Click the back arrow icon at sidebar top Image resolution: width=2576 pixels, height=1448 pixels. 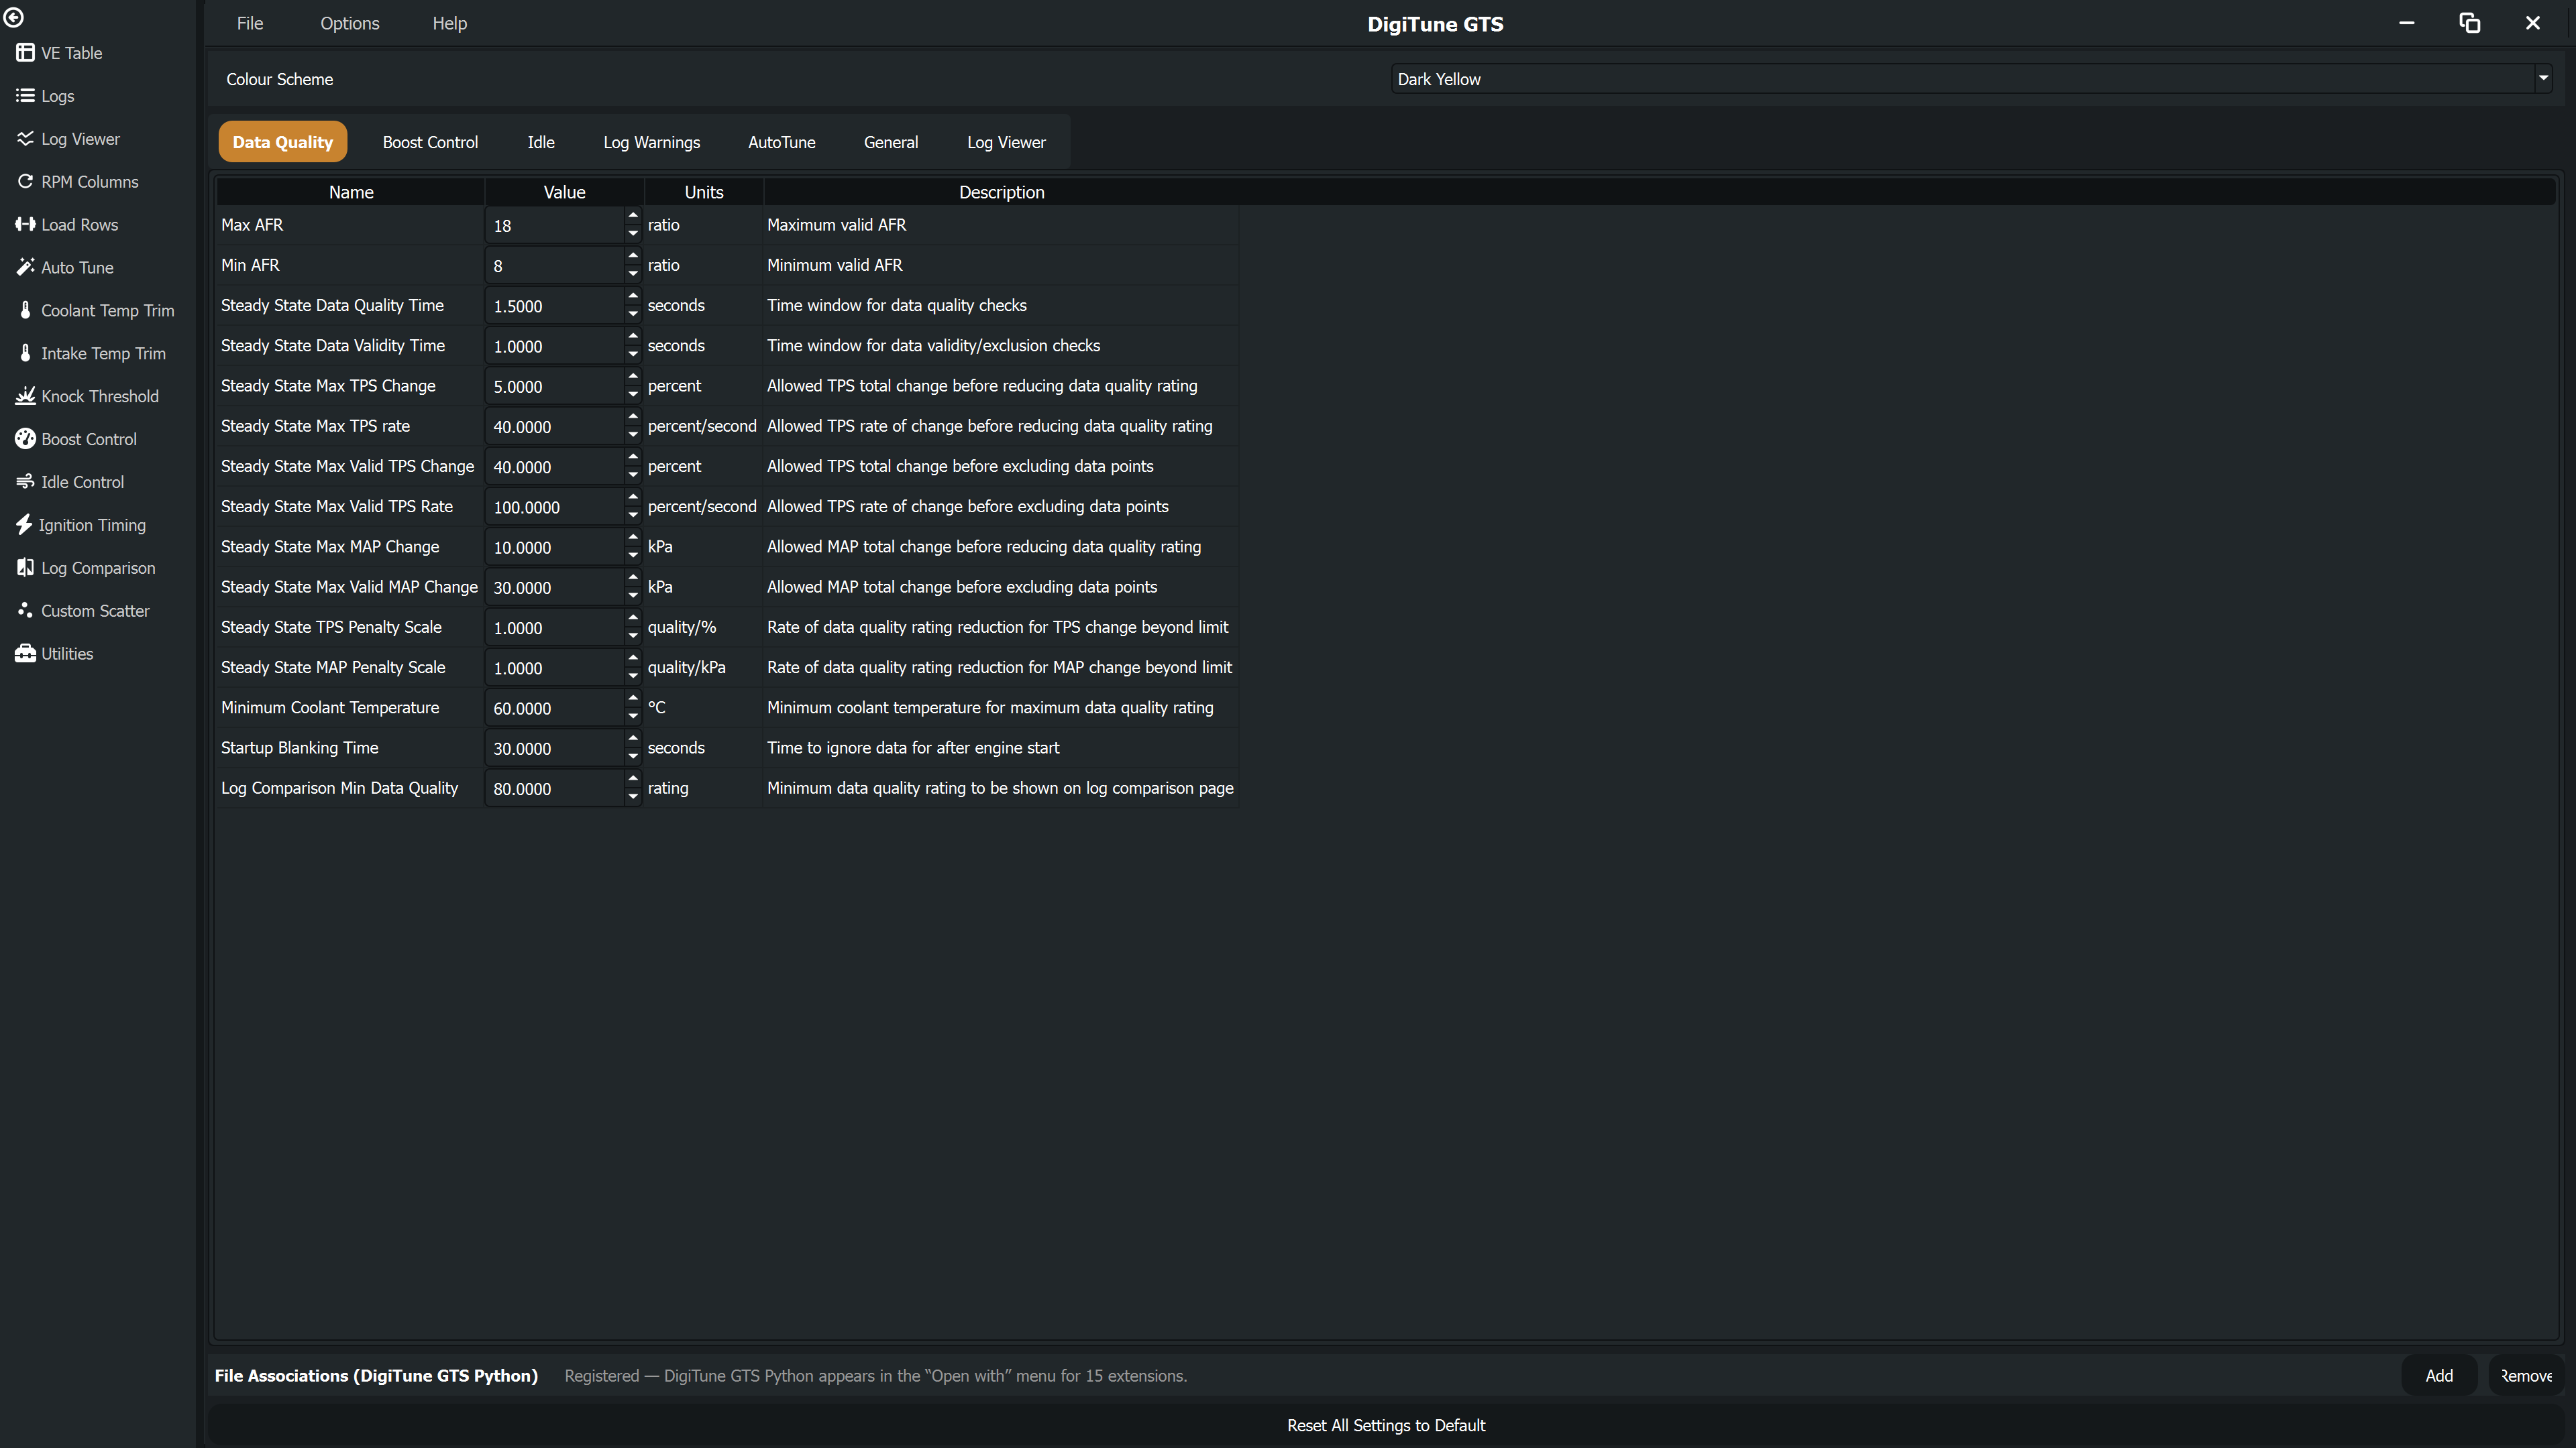tap(14, 17)
